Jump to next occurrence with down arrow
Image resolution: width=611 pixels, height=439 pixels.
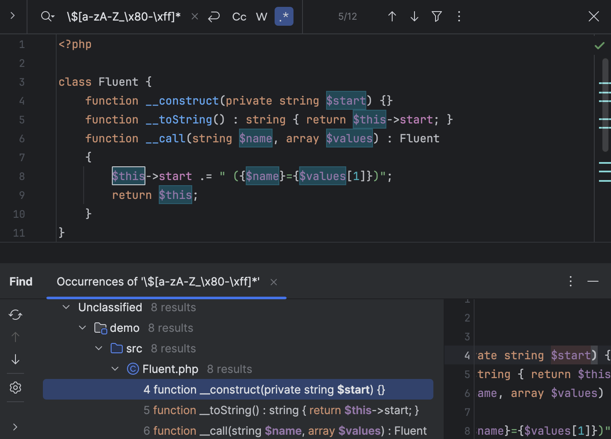(x=414, y=17)
